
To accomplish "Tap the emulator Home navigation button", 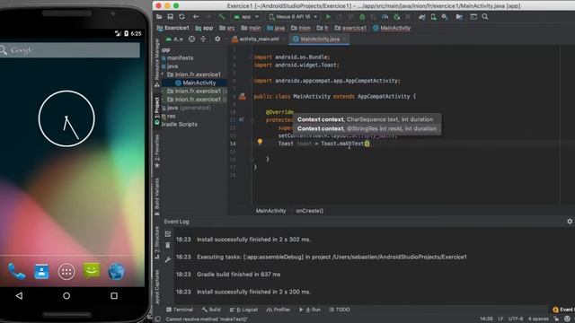I will [66, 295].
